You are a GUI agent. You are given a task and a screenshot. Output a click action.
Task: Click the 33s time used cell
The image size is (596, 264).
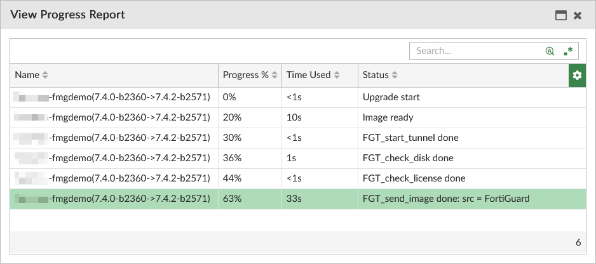point(294,199)
